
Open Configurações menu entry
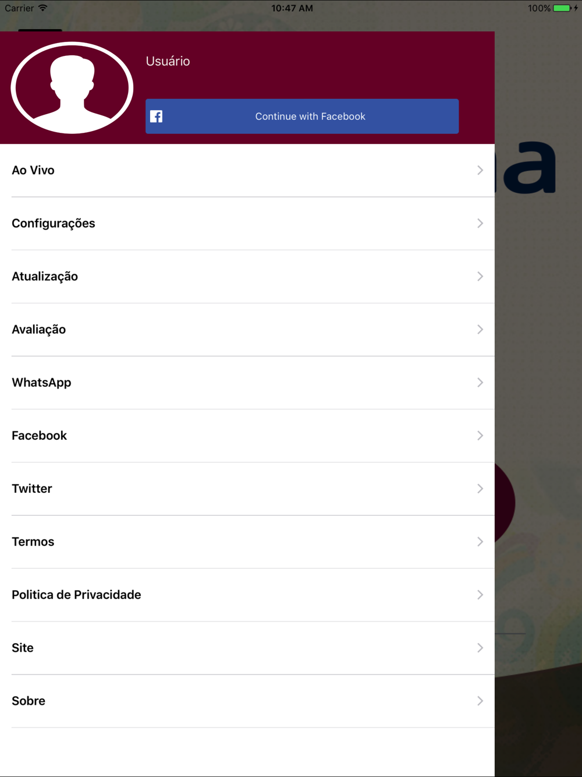click(247, 224)
